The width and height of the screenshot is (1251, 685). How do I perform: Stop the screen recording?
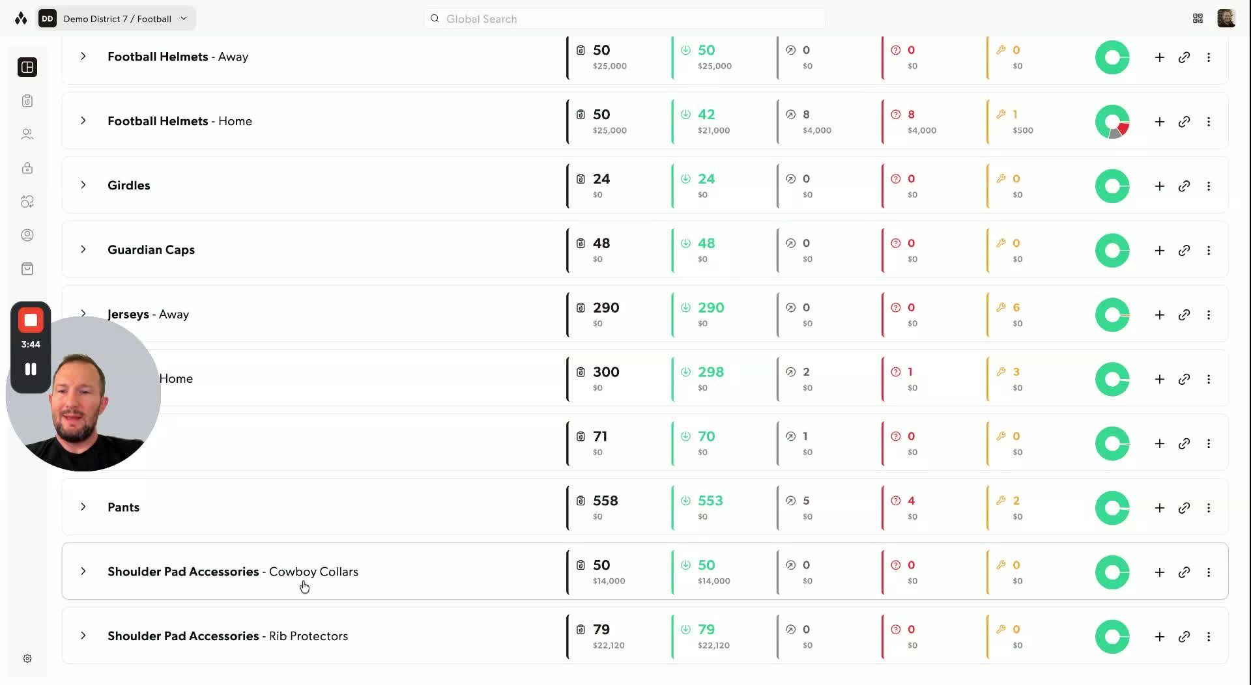tap(31, 320)
